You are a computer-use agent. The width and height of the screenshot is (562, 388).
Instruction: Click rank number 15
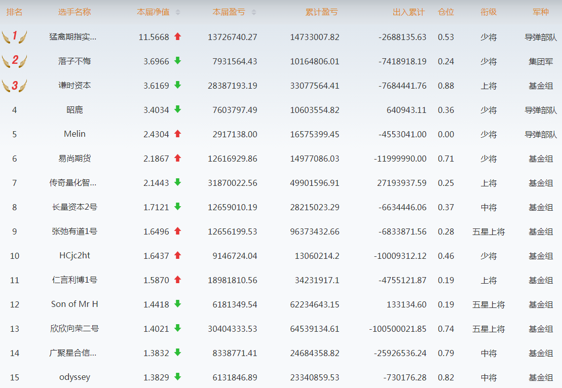[15, 377]
